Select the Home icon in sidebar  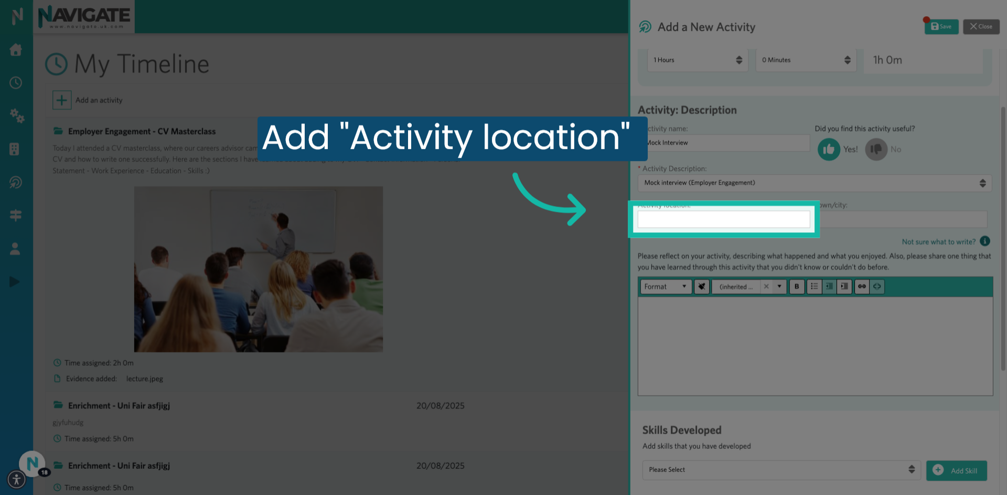16,49
